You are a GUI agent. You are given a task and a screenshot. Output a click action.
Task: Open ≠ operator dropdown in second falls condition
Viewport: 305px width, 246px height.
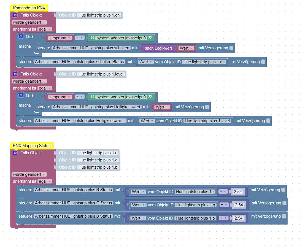click(x=80, y=97)
